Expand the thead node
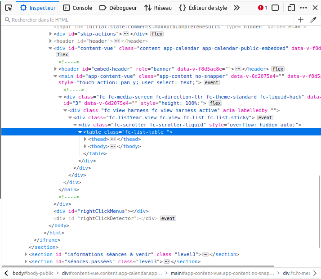 click(85, 139)
